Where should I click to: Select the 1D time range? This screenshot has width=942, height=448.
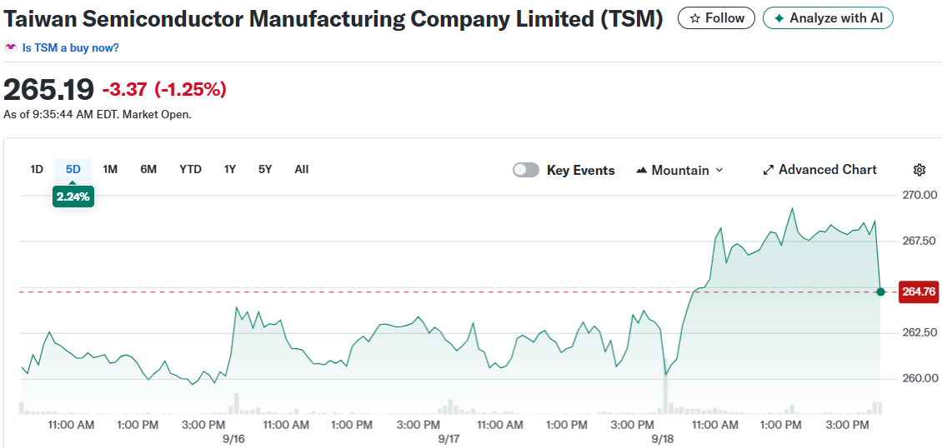coord(37,170)
